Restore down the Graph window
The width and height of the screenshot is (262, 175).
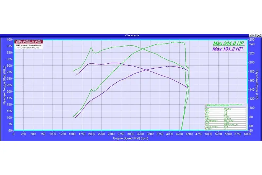click(252, 35)
